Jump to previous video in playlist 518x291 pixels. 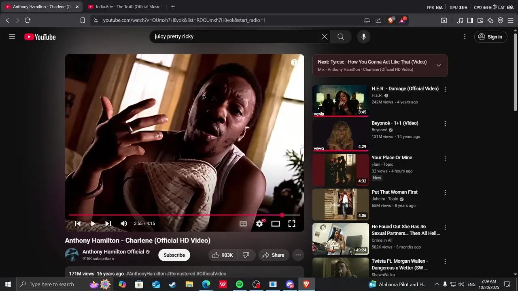(x=78, y=224)
